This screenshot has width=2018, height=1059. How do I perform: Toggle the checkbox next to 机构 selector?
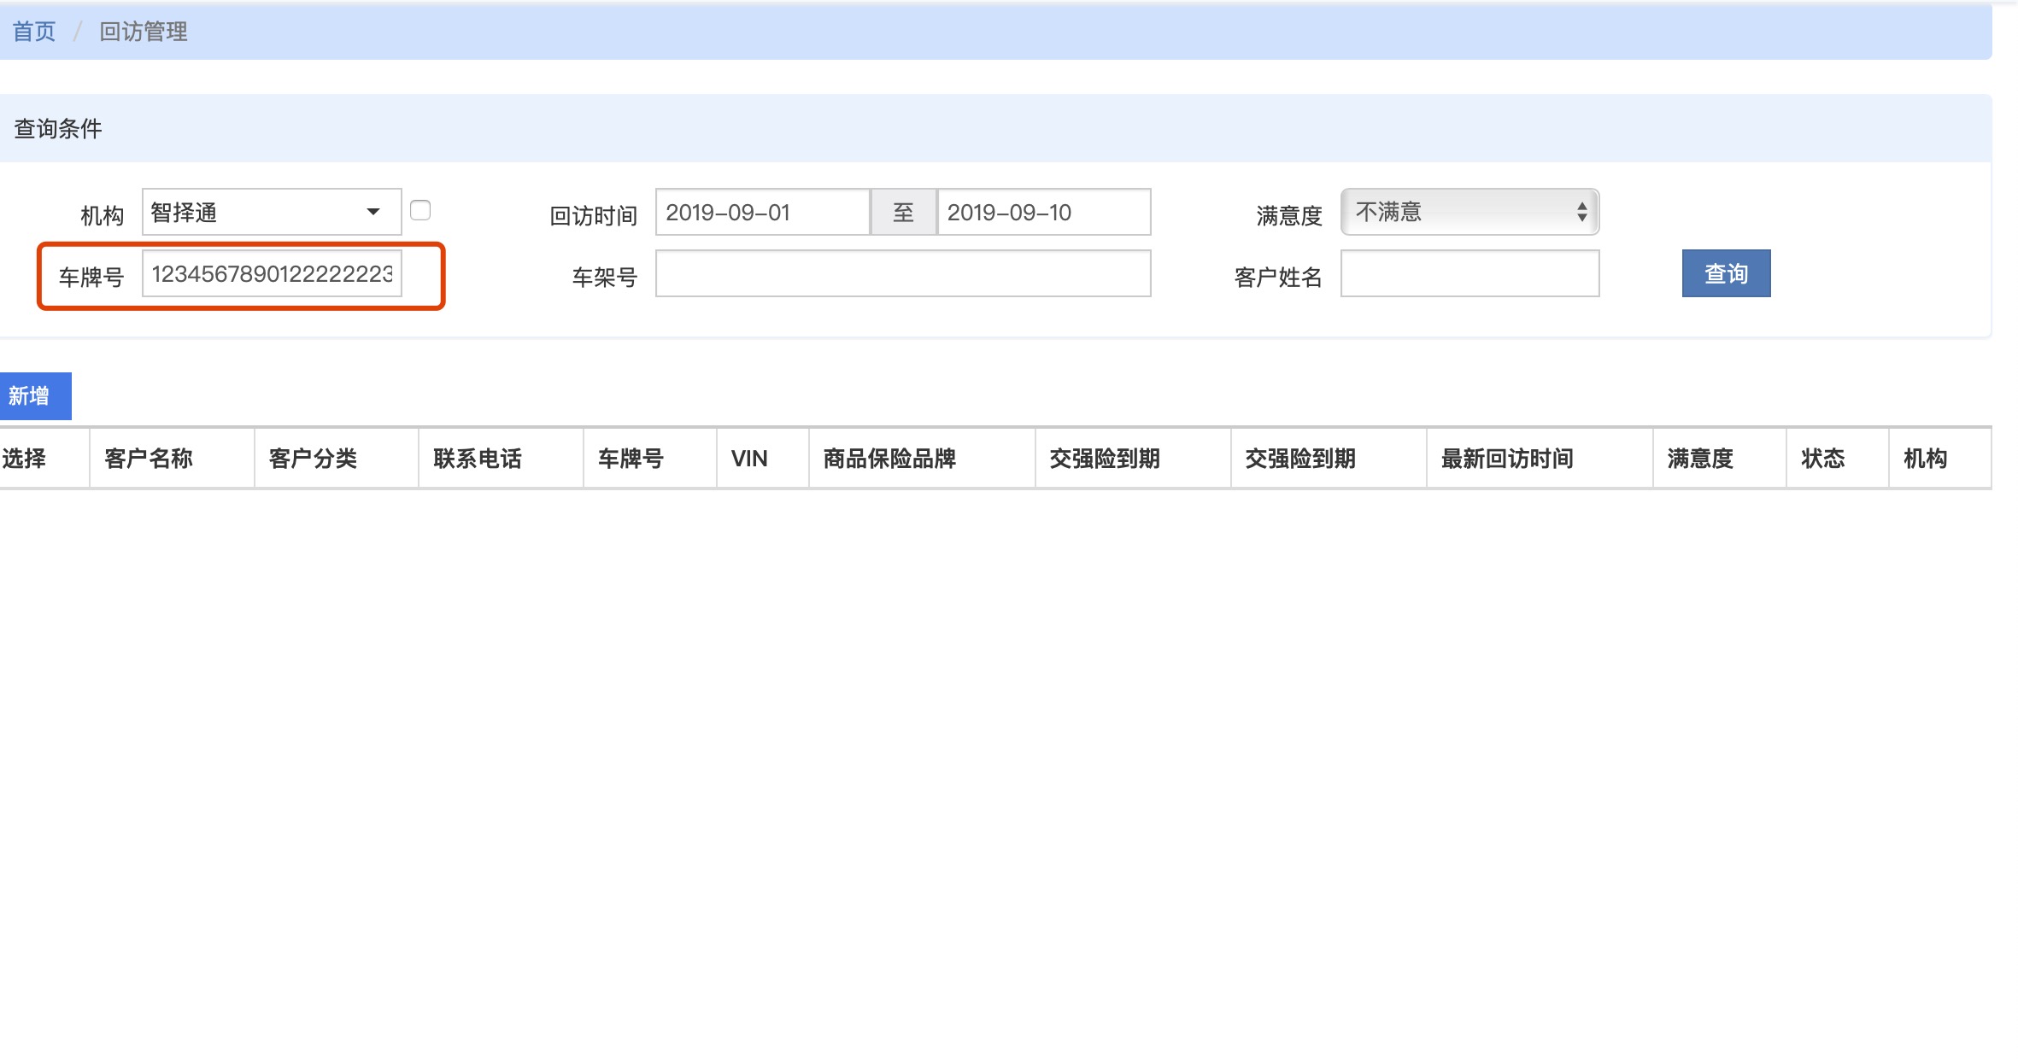(420, 210)
